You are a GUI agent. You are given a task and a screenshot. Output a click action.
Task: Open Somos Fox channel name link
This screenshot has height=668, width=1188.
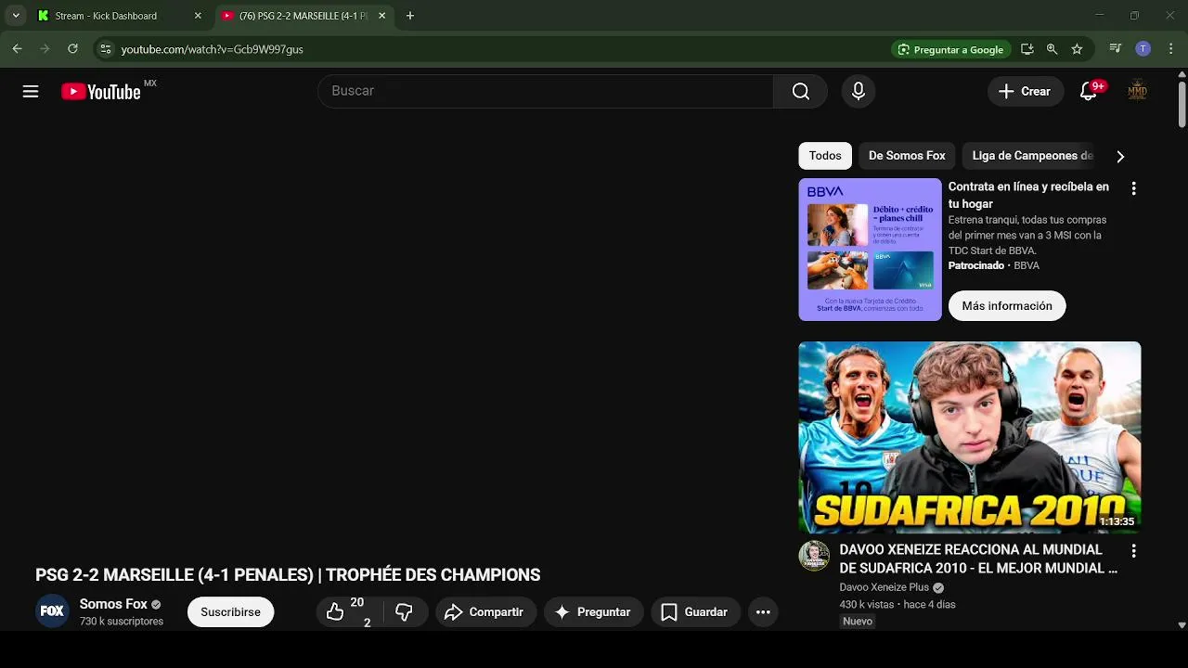(113, 604)
